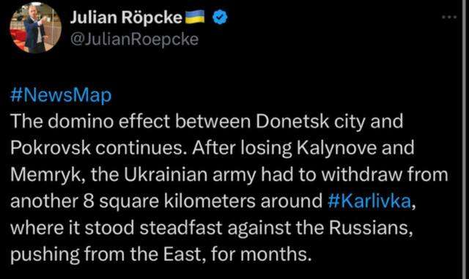The image size is (469, 279).
Task: Open the #NewsMap hashtag
Action: point(61,95)
